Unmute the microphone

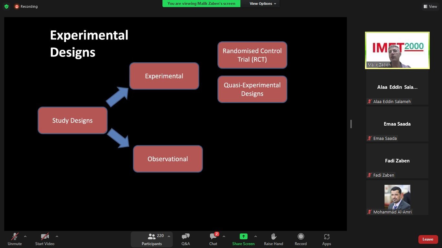point(15,239)
